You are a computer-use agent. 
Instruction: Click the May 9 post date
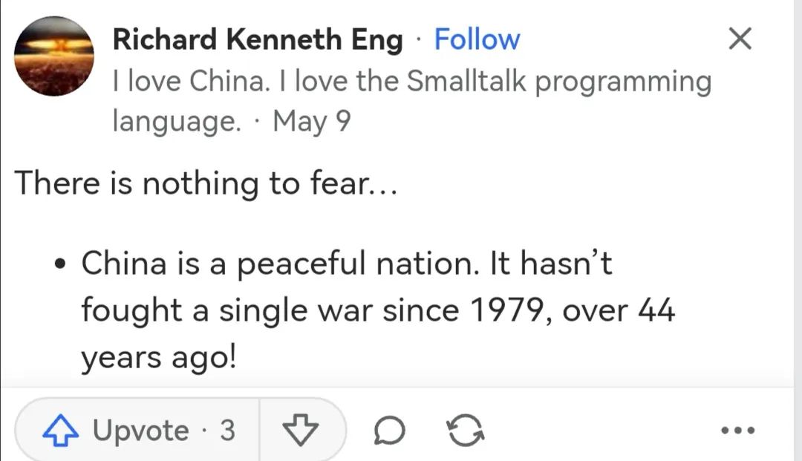[x=311, y=120]
